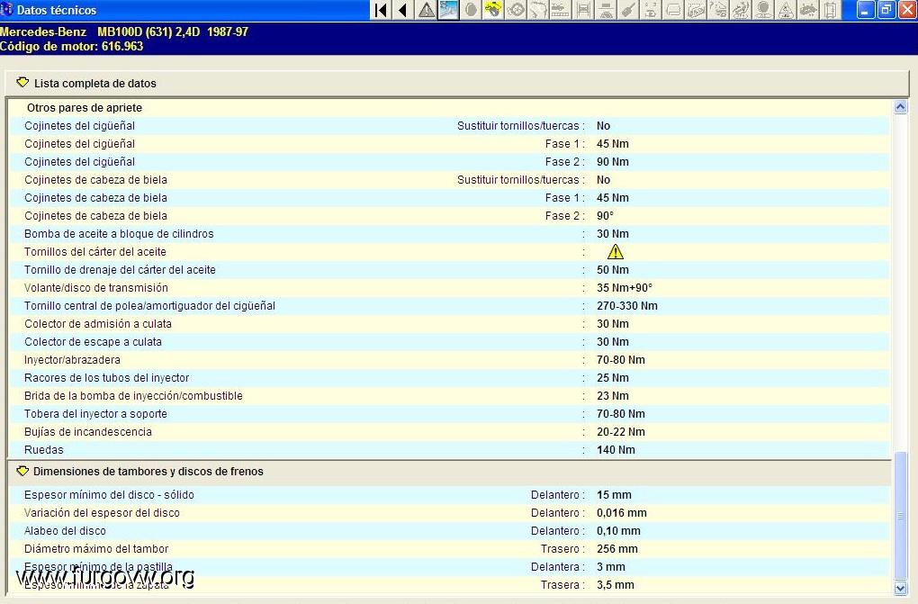Click the gray oval toolbar icon
This screenshot has height=604, width=918.
pos(471,10)
